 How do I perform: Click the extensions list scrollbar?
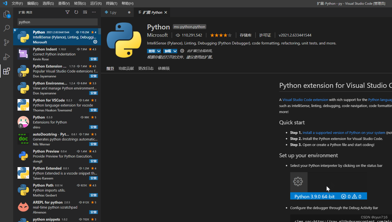click(100, 31)
